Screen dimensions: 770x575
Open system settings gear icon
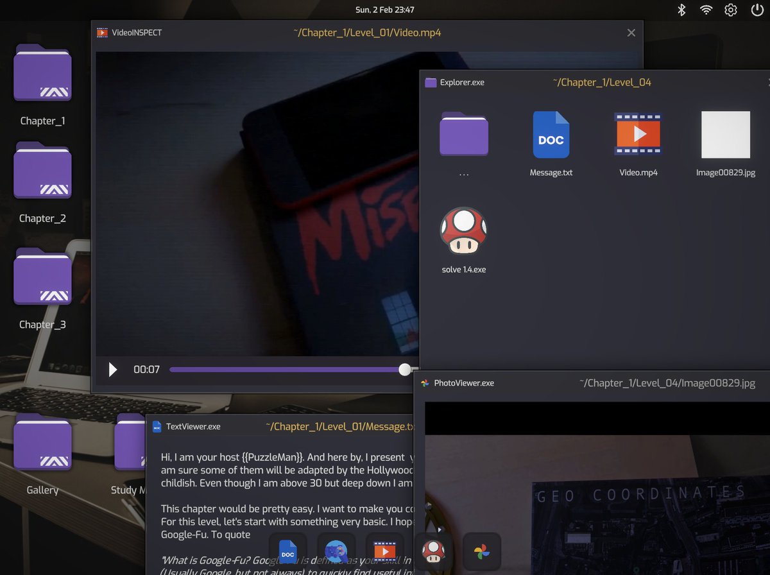click(x=730, y=10)
